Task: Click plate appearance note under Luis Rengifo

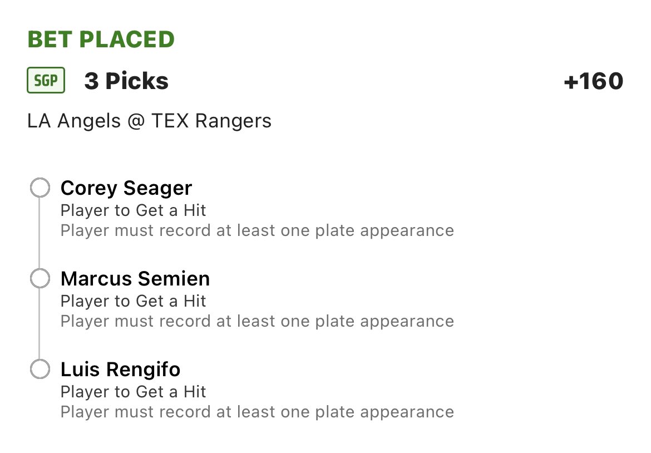Action: tap(258, 412)
